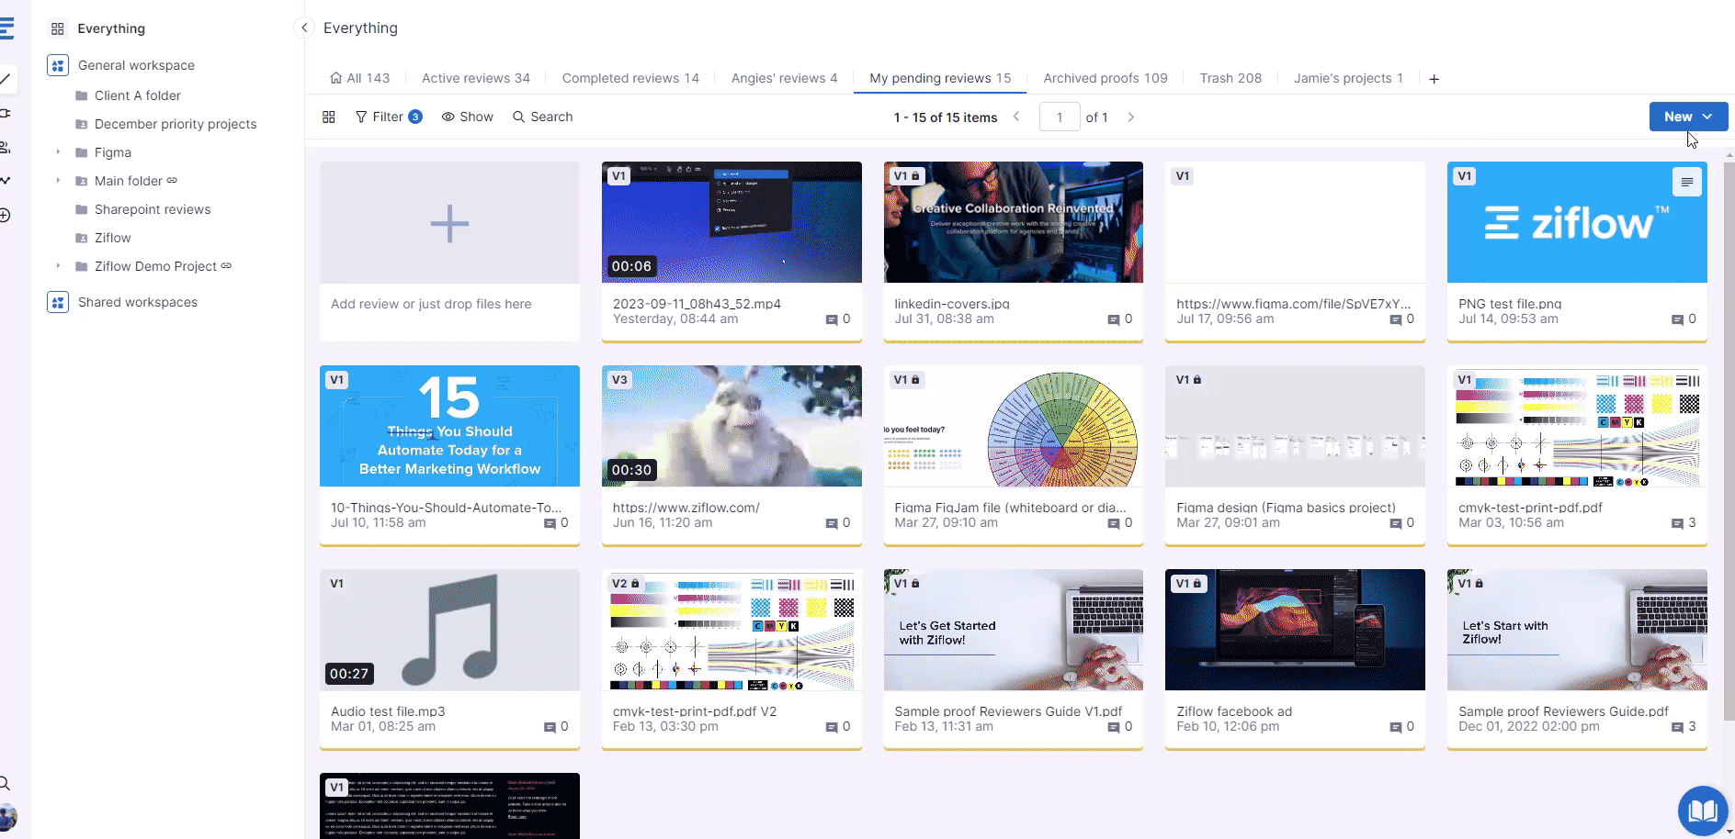
Task: Open December priority projects folder
Action: [x=176, y=124]
